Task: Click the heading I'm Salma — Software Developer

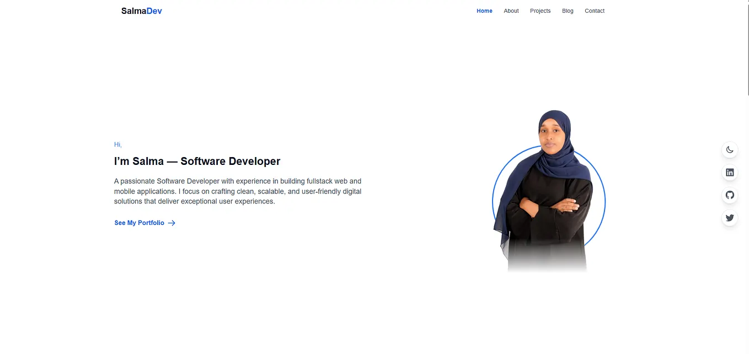Action: [x=197, y=161]
